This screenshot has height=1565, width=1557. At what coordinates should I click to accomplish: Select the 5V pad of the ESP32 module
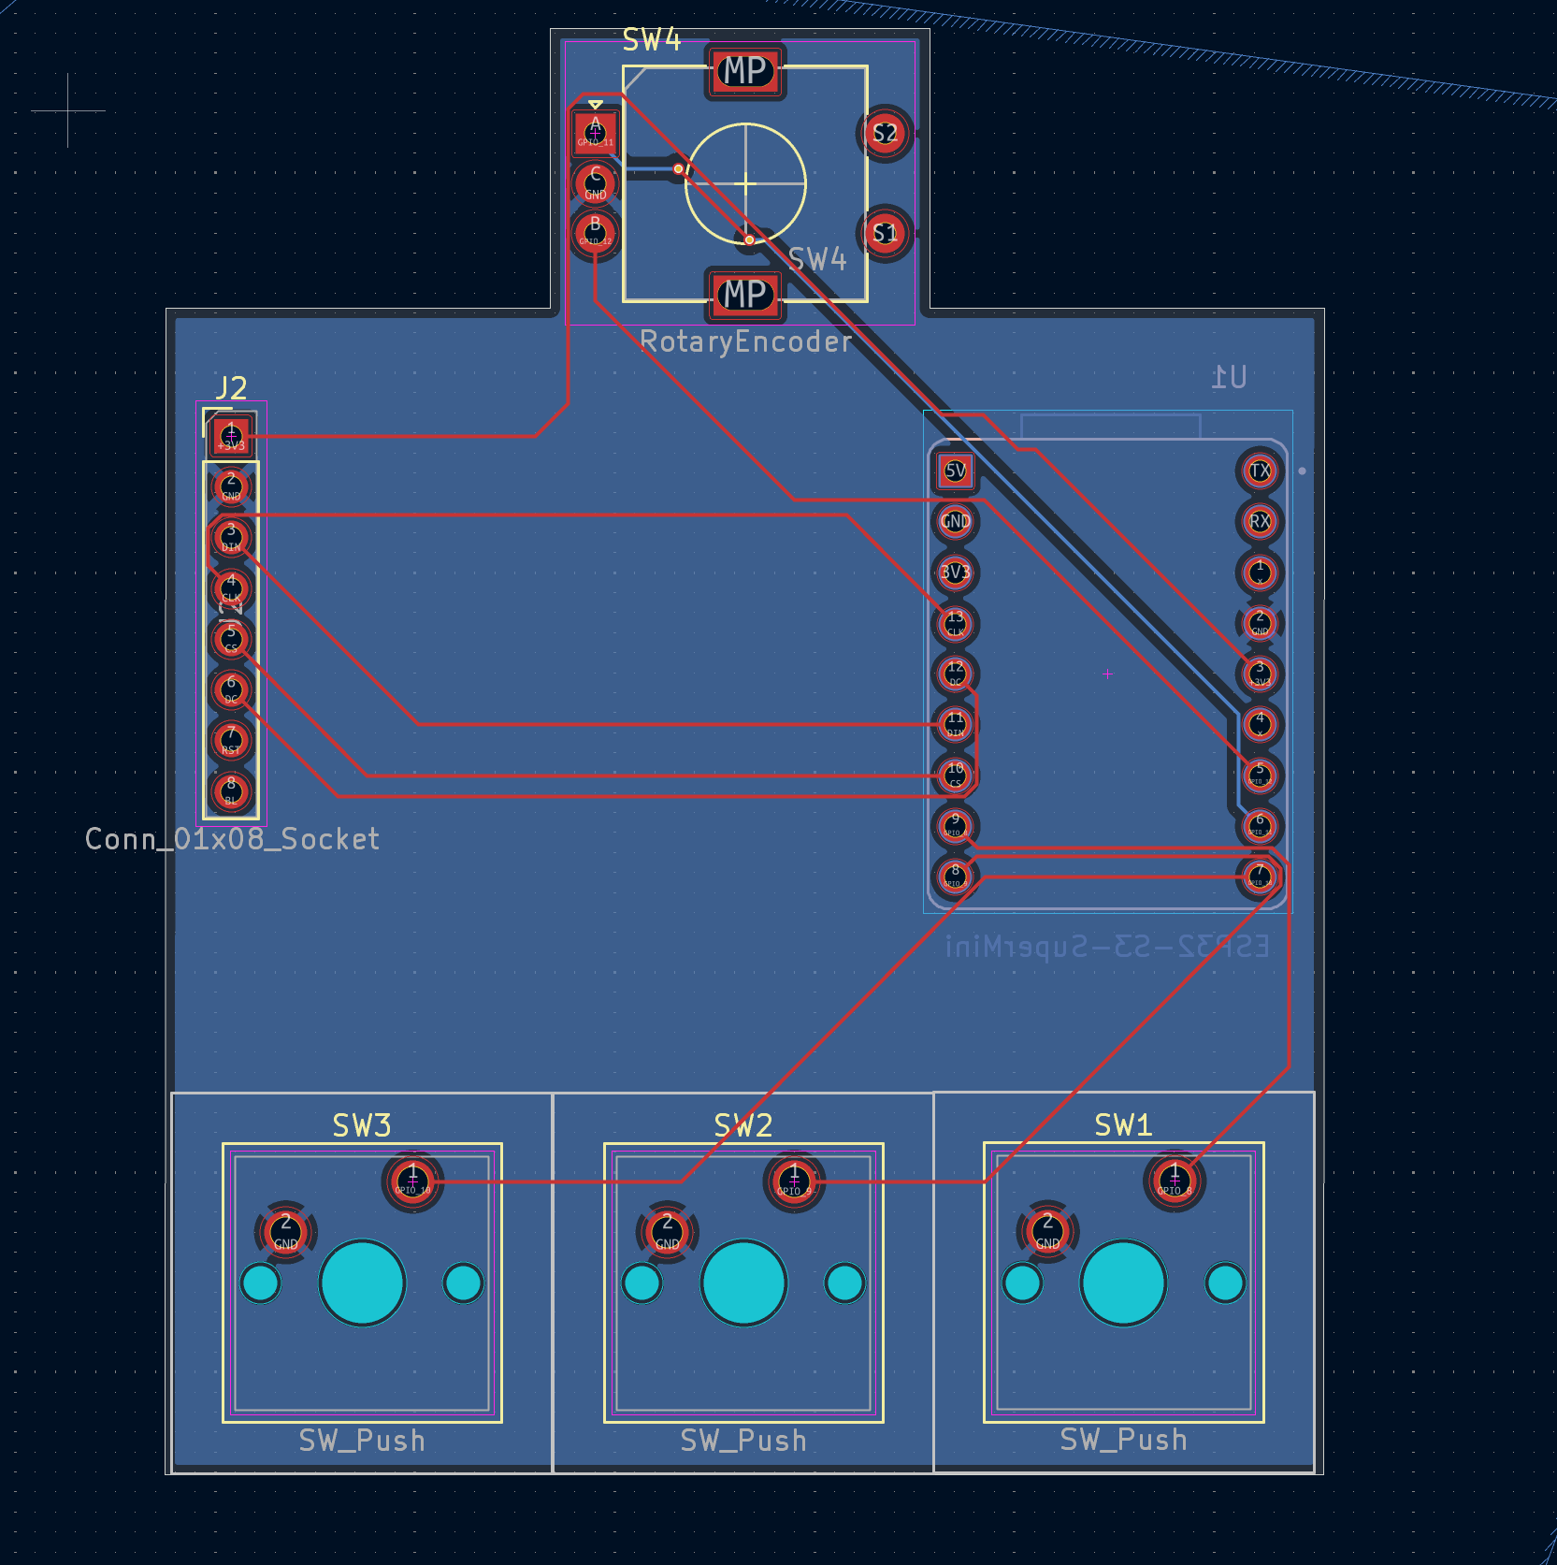tap(955, 471)
